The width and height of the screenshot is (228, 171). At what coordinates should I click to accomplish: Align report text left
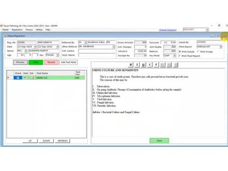162,65
